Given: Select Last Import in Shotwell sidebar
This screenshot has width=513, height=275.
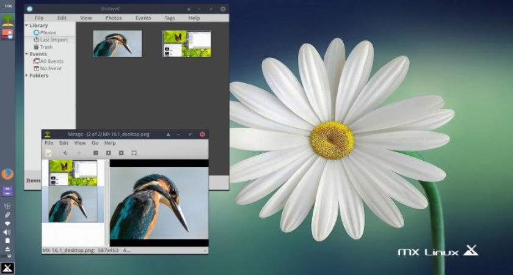Looking at the screenshot, I should (x=53, y=40).
